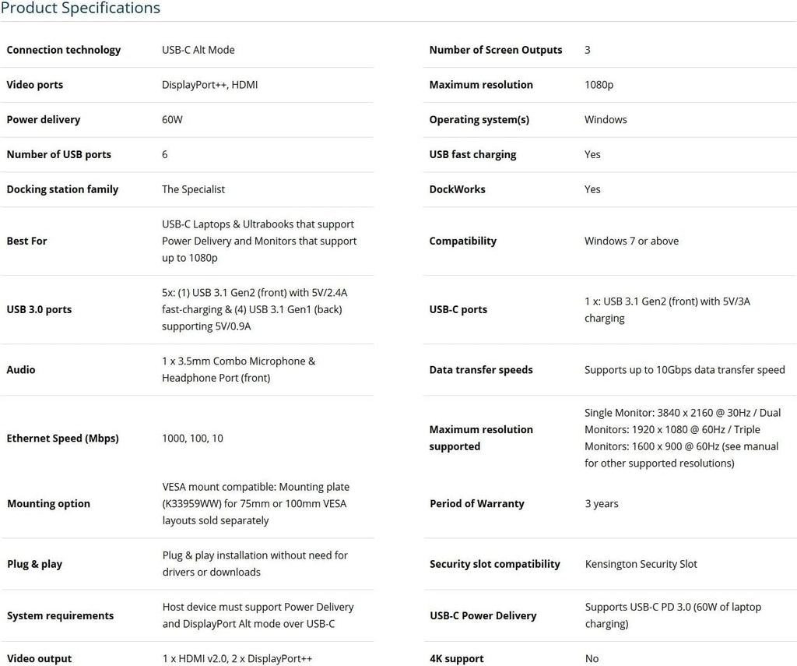Select the Windows 7 or above value
The height and width of the screenshot is (666, 797).
tap(631, 241)
